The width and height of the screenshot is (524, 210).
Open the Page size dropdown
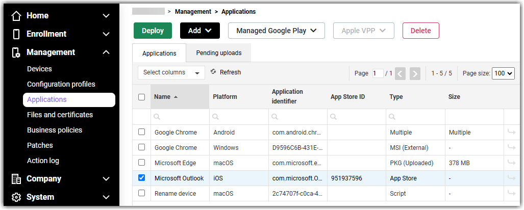(x=503, y=73)
